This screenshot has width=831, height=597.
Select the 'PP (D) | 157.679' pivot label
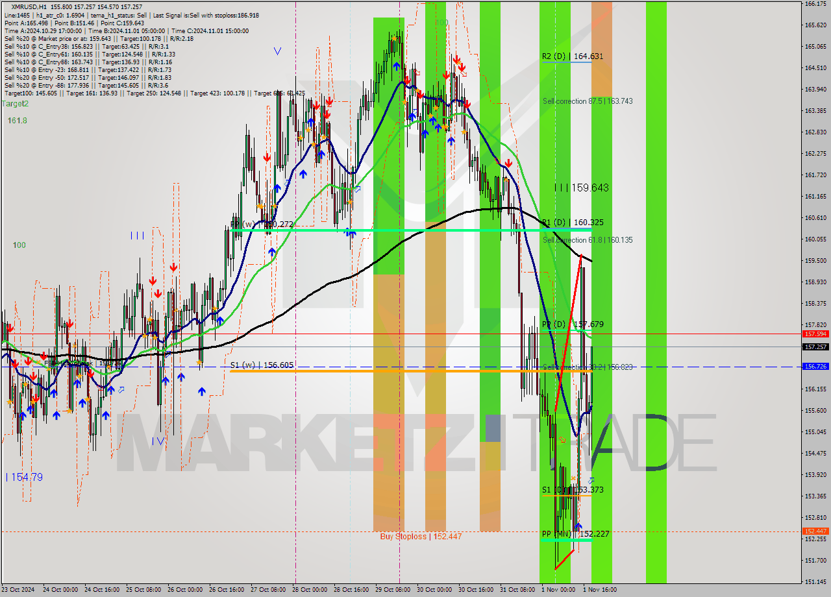point(573,324)
